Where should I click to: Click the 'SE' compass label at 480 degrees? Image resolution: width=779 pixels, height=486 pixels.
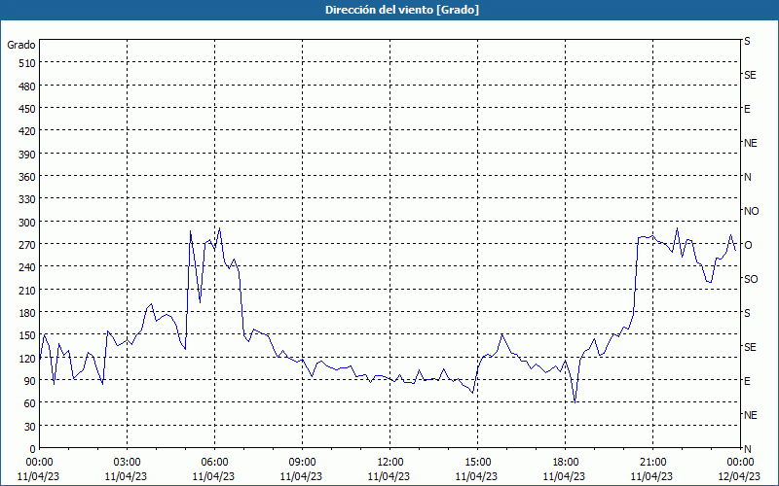[750, 75]
